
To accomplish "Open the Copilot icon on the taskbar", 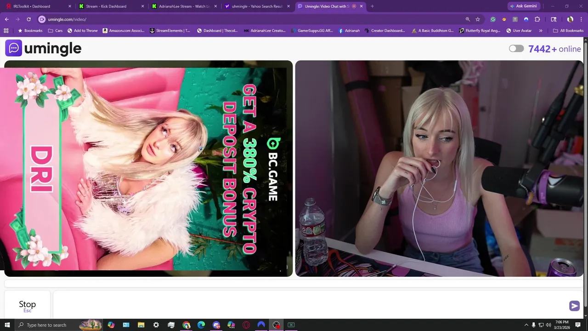I will tap(111, 325).
